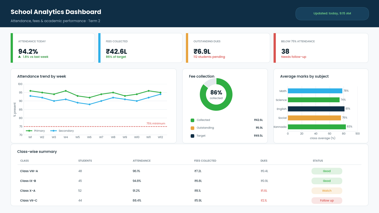
Task: Click the Updated today 9:15 AM badge
Action: 332,14
